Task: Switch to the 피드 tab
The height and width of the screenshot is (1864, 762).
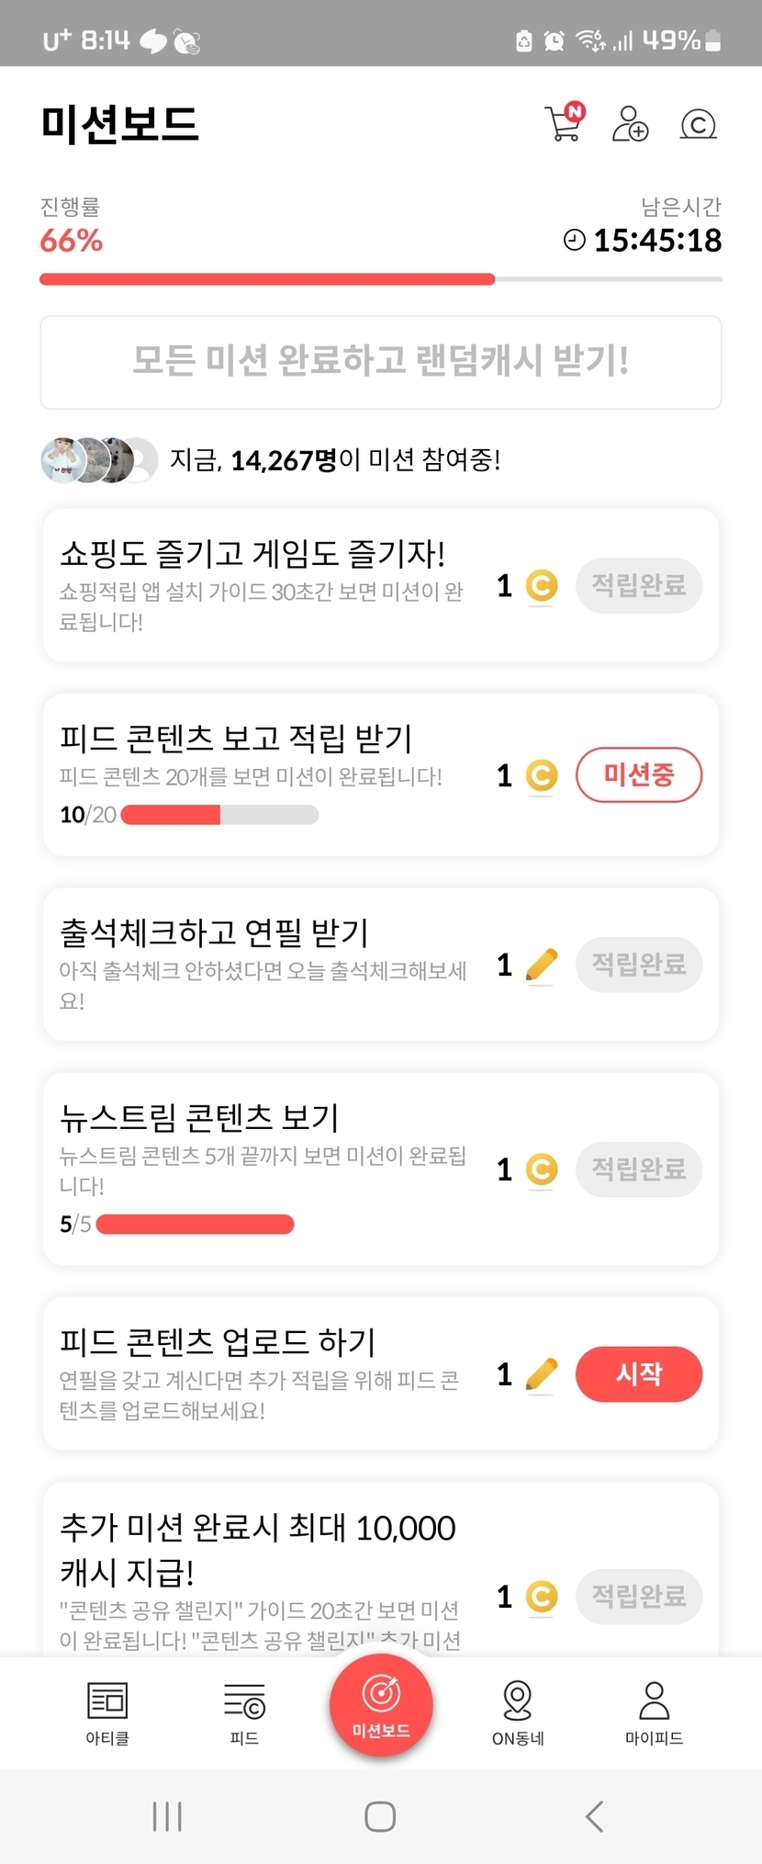Action: [244, 1712]
